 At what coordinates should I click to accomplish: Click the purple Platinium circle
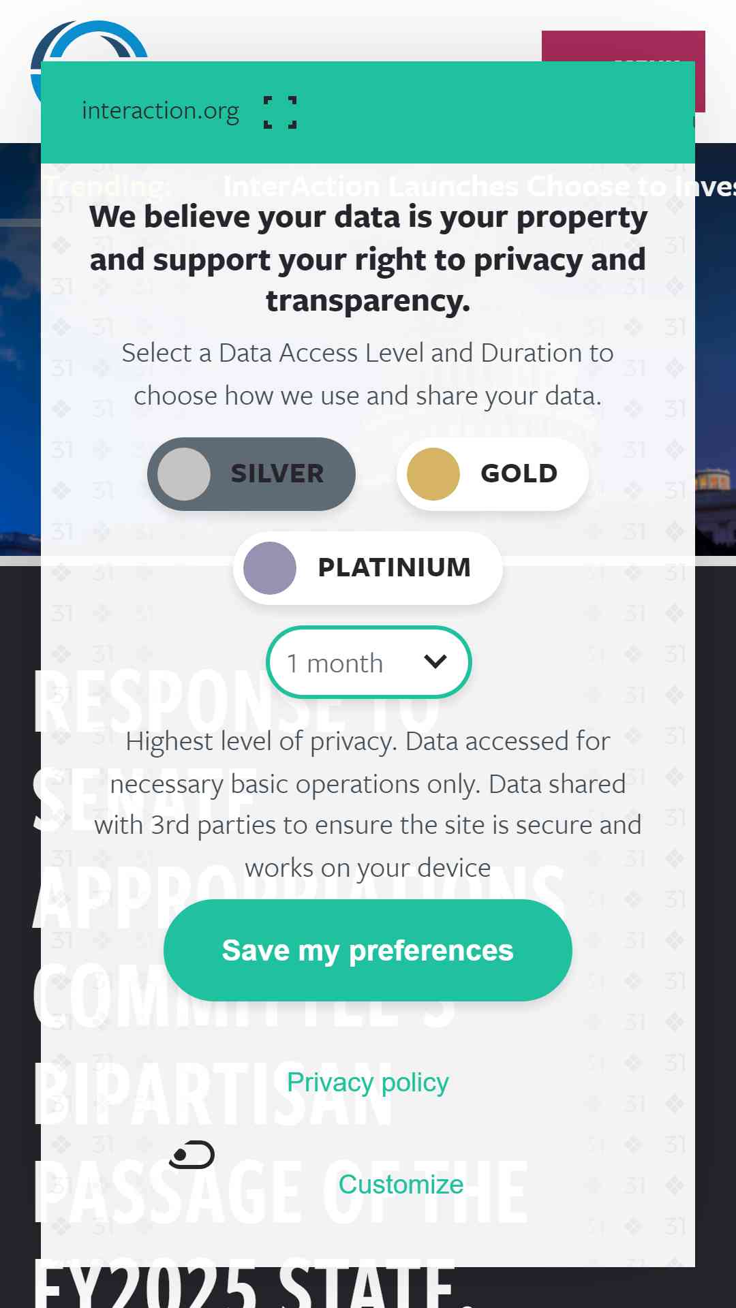(x=270, y=568)
